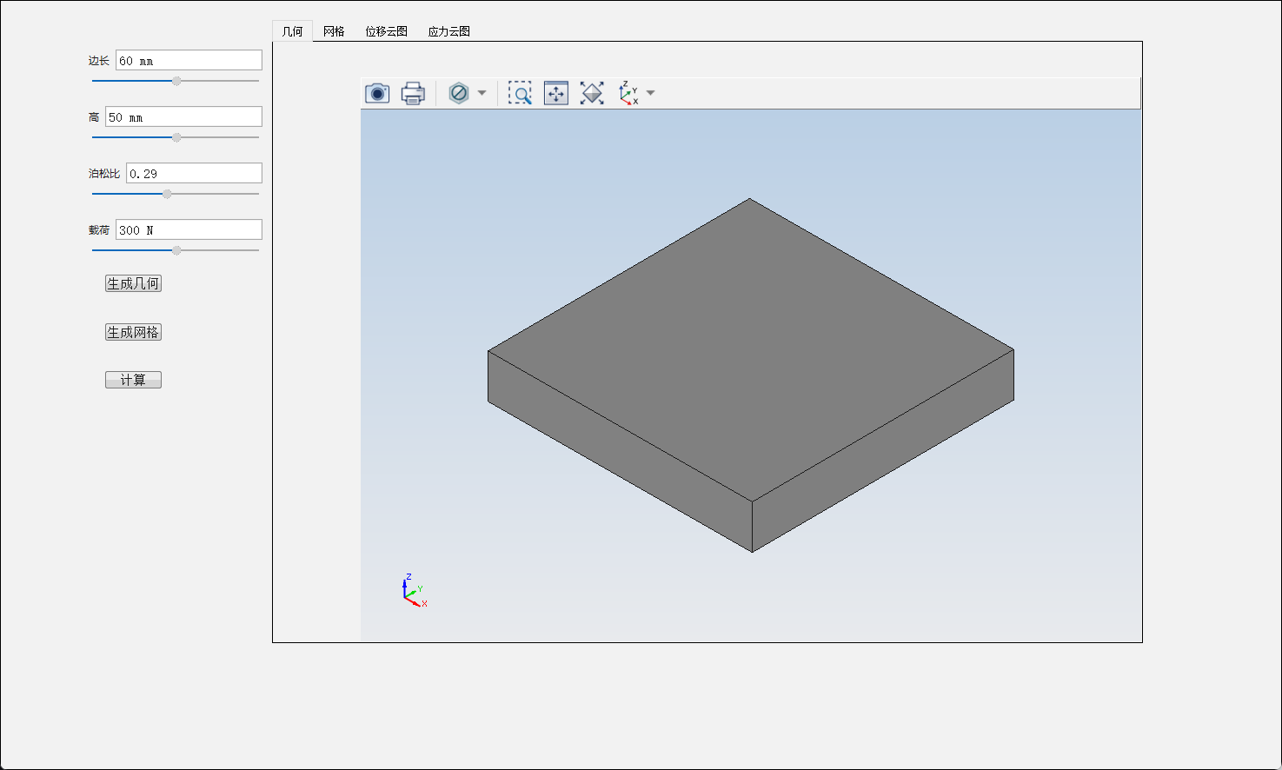Screen dimensions: 1282x770
Task: Click the 高 slider handle
Action: (176, 137)
